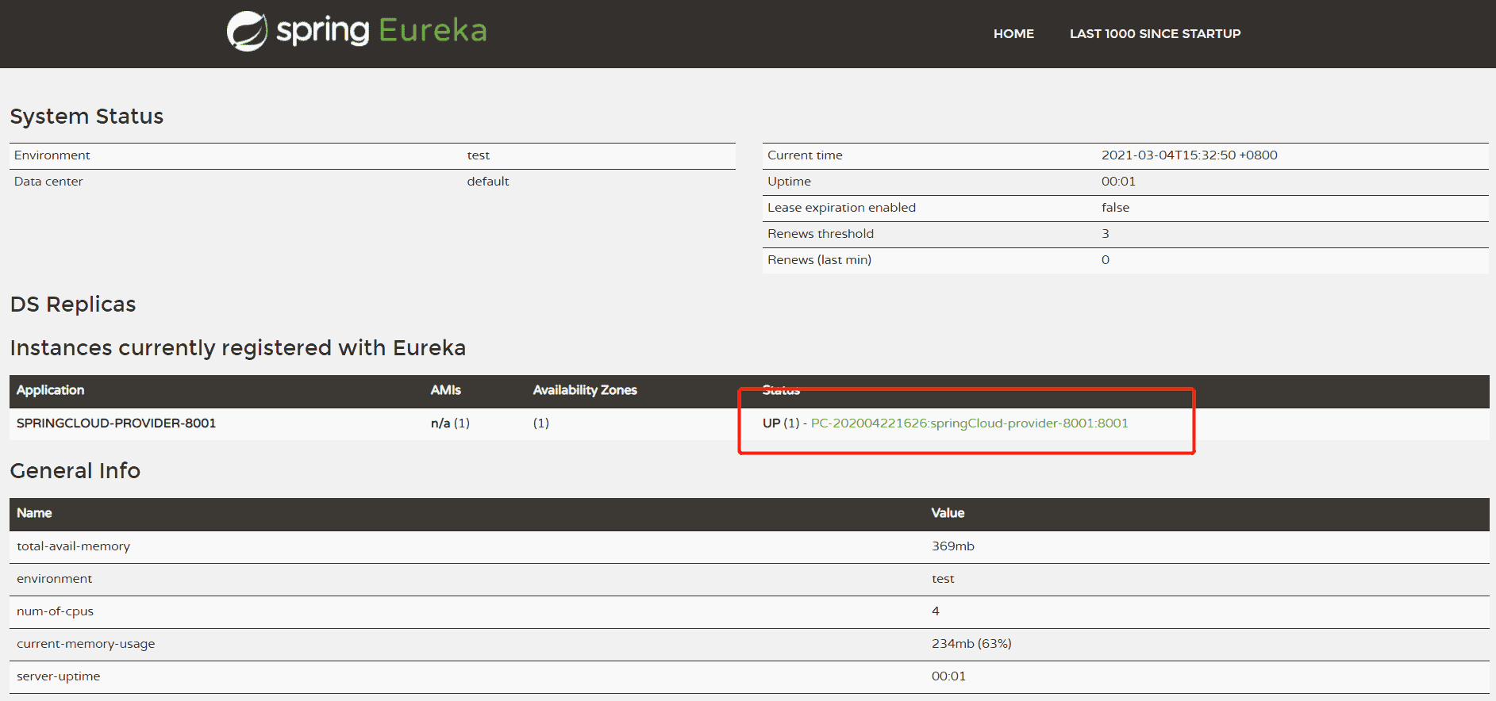Click the Name column header in General Info
This screenshot has width=1496, height=701.
[34, 513]
